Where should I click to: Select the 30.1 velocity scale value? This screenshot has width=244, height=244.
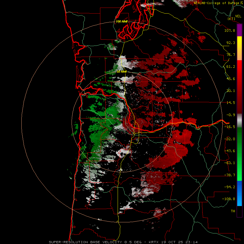231,91
